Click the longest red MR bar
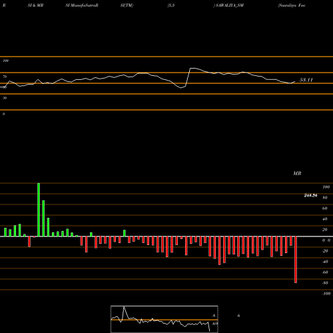 click(x=296, y=260)
